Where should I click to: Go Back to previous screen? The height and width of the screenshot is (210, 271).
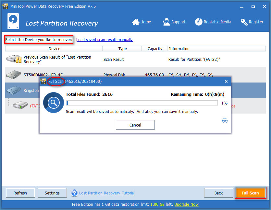219,193
